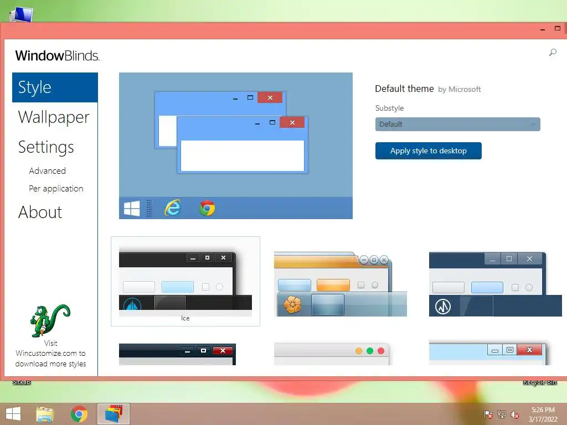Image resolution: width=567 pixels, height=425 pixels.
Task: Click the Recycle Bin desktop label
Action: [539, 382]
